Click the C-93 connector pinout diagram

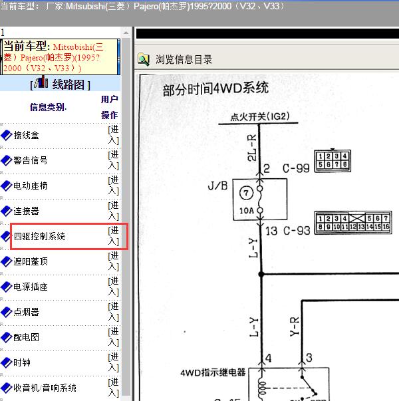coord(353,223)
